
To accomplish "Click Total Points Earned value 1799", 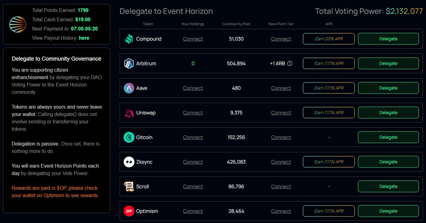I will [83, 10].
